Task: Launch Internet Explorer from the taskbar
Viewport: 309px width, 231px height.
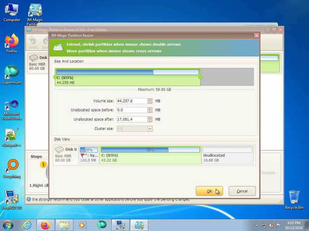Action: [x=27, y=225]
